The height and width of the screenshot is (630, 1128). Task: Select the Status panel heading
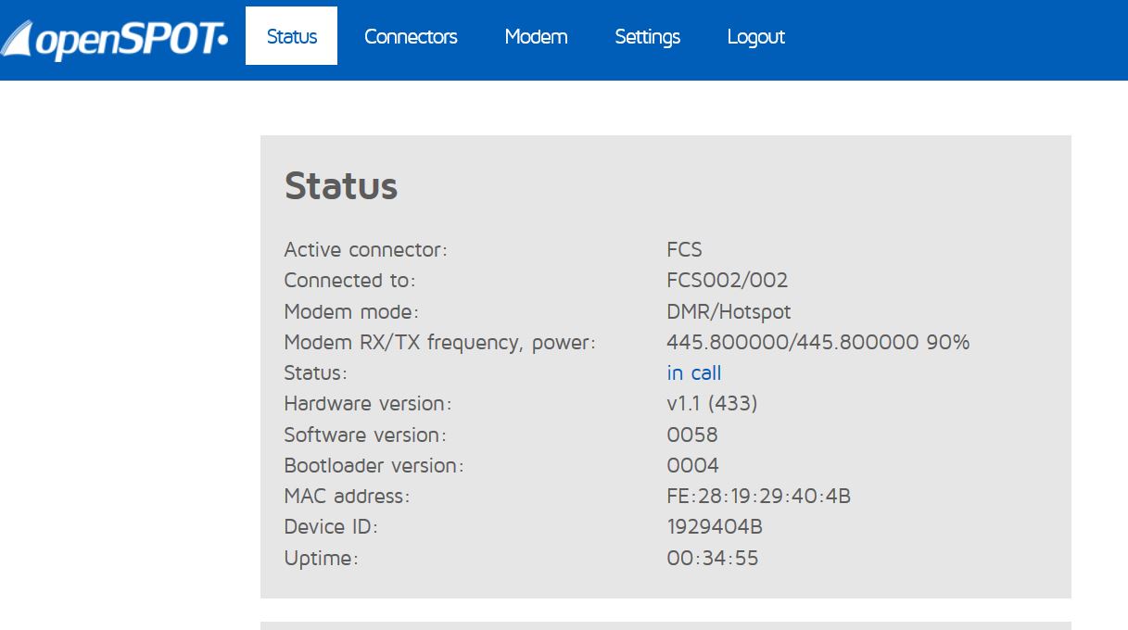pyautogui.click(x=341, y=185)
